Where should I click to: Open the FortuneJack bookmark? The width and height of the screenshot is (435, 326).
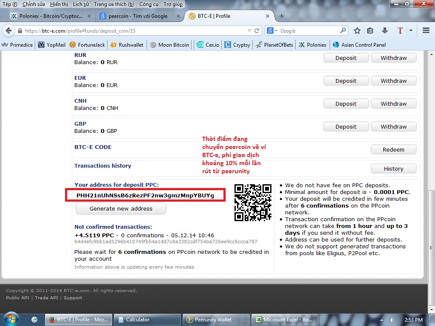pos(87,45)
